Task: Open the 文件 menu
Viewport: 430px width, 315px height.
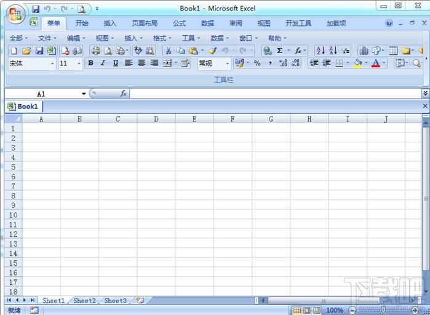Action: click(47, 38)
